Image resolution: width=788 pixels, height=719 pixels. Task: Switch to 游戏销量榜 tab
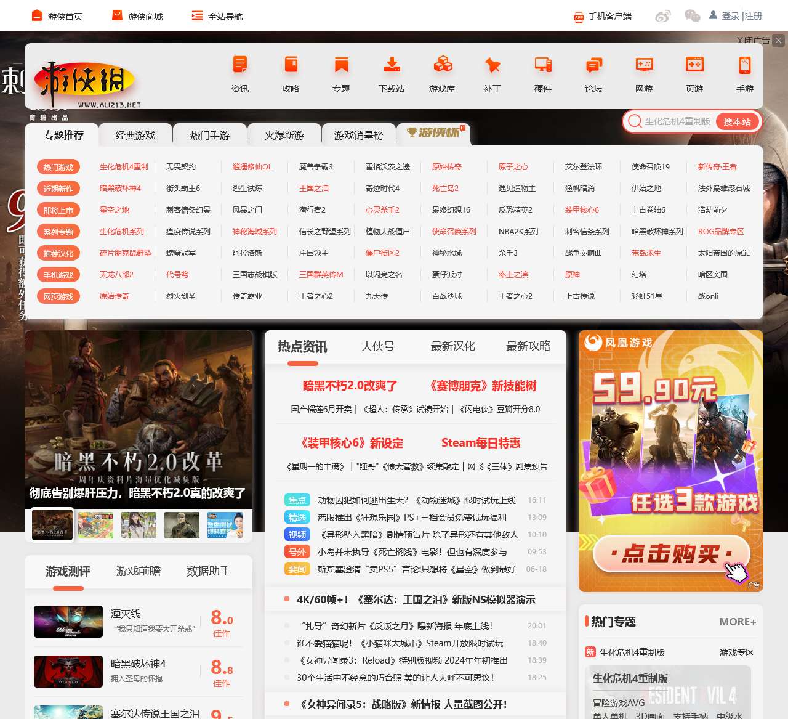359,135
